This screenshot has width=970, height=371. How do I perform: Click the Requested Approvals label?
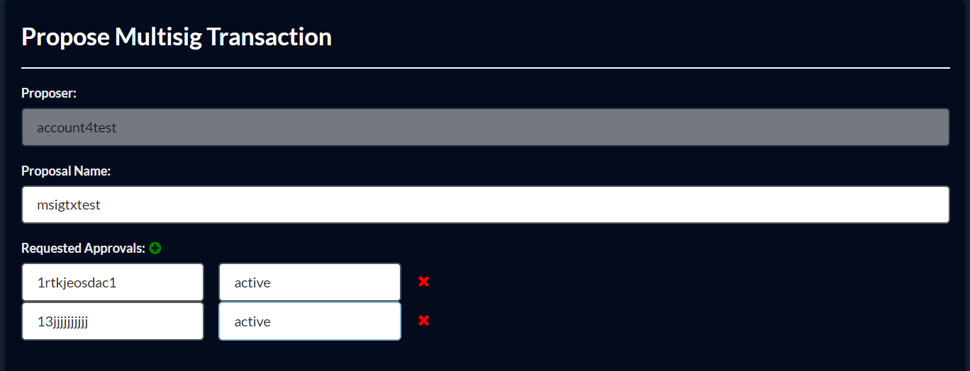pos(83,249)
